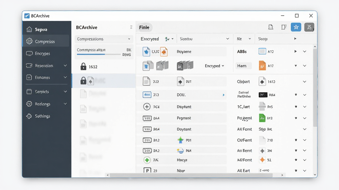Click the lock icon beside 1612
The image size is (339, 190).
click(x=83, y=67)
